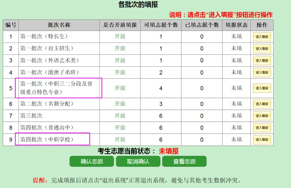Click 进入填报 for 第二批次（名额分配）

[x=262, y=104]
